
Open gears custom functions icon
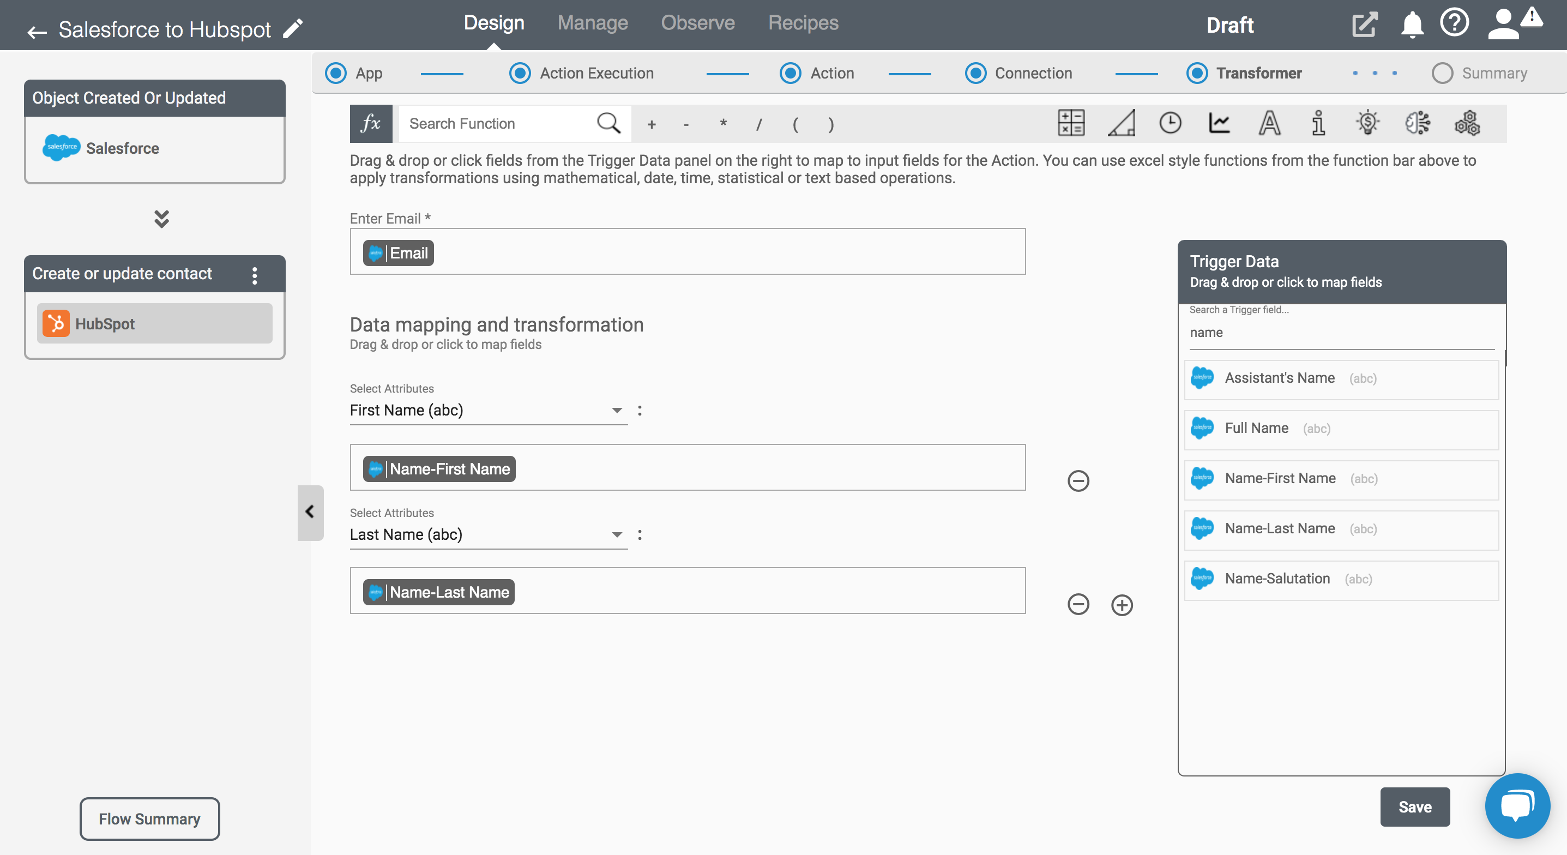click(x=1467, y=123)
